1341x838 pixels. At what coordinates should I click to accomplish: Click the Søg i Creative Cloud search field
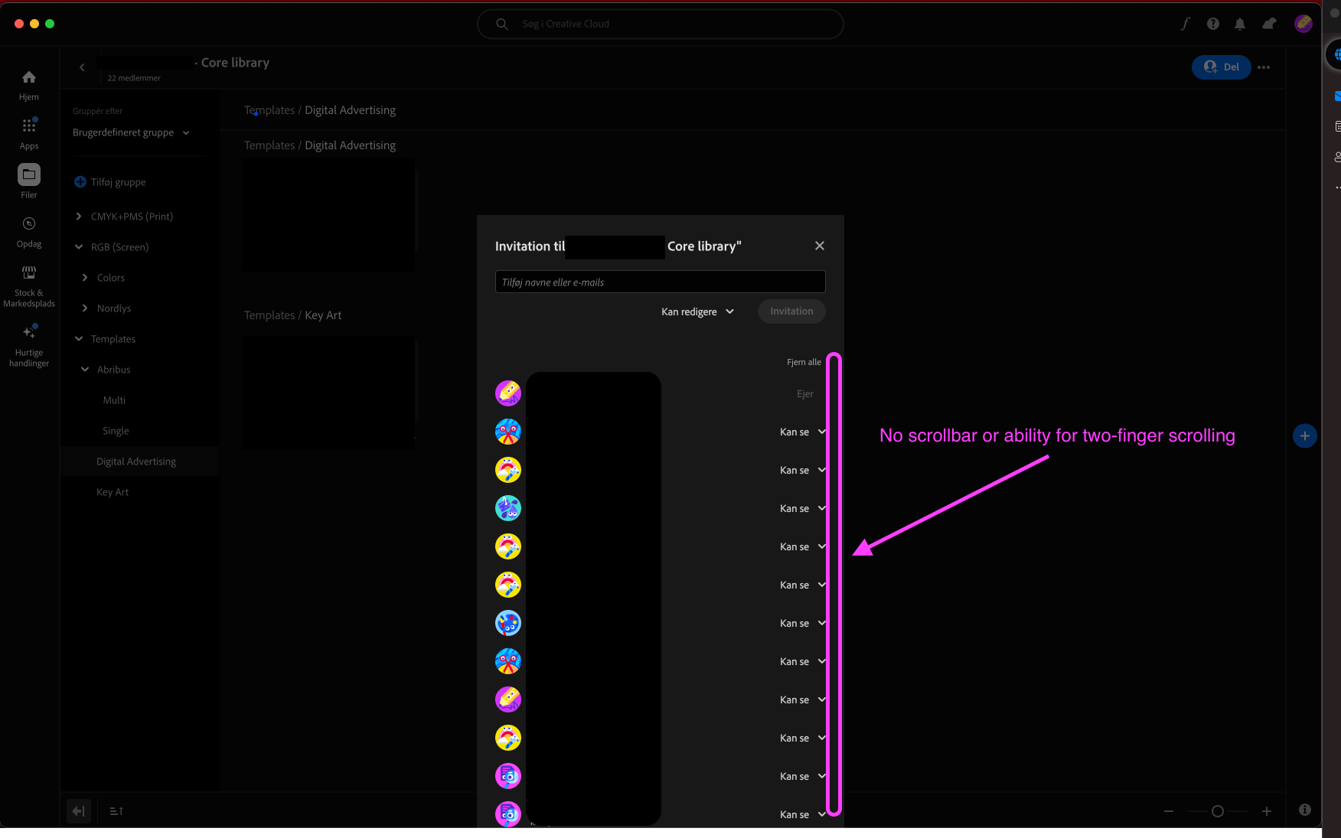(660, 24)
